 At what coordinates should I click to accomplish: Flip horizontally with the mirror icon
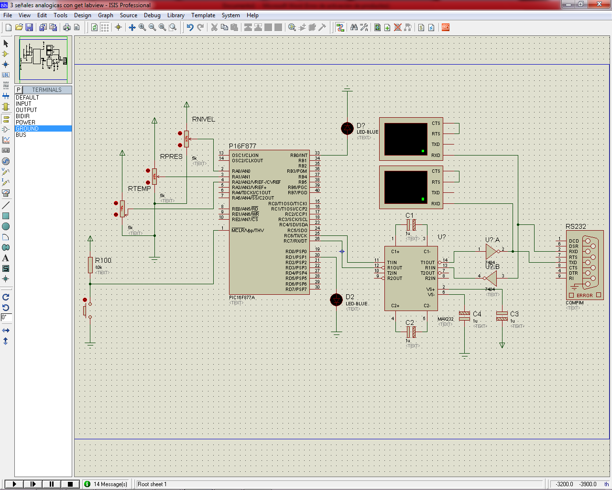click(x=6, y=330)
